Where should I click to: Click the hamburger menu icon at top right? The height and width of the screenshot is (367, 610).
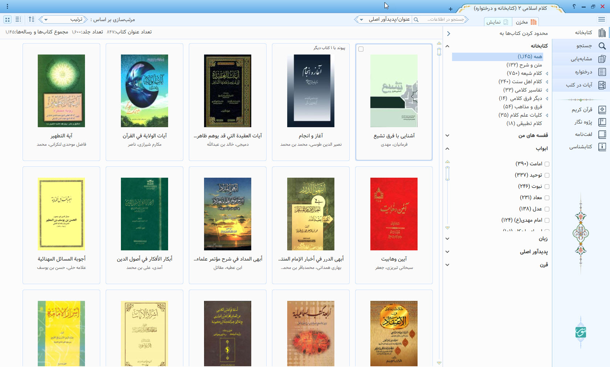(x=601, y=19)
